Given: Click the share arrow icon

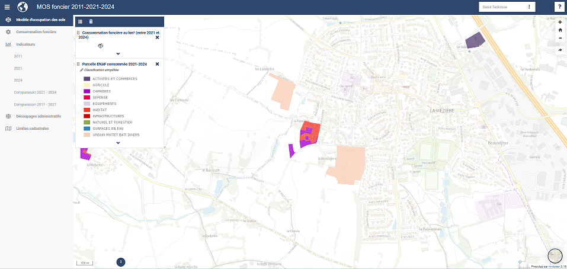Looking at the screenshot, I should (560, 50).
